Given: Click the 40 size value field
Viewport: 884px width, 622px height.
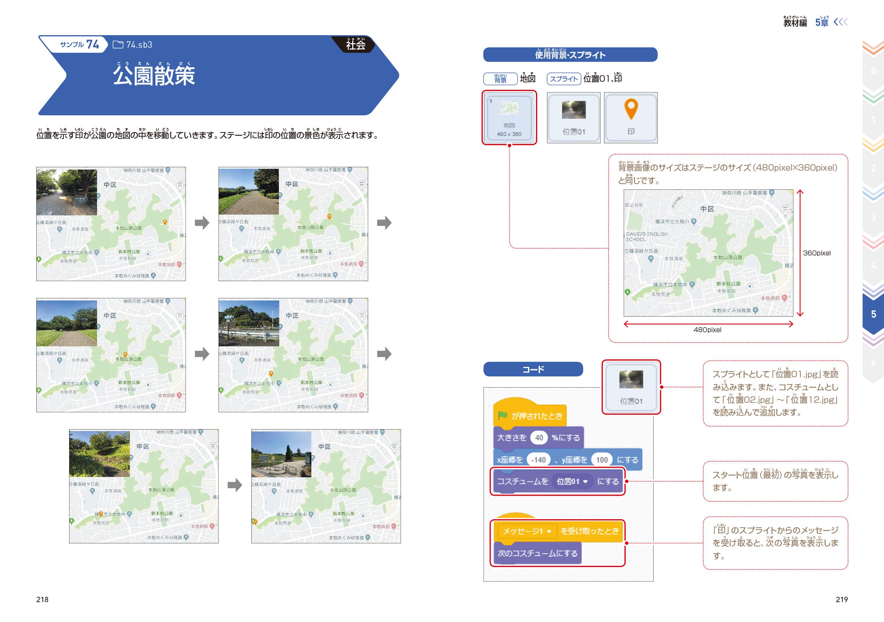Looking at the screenshot, I should click(539, 438).
